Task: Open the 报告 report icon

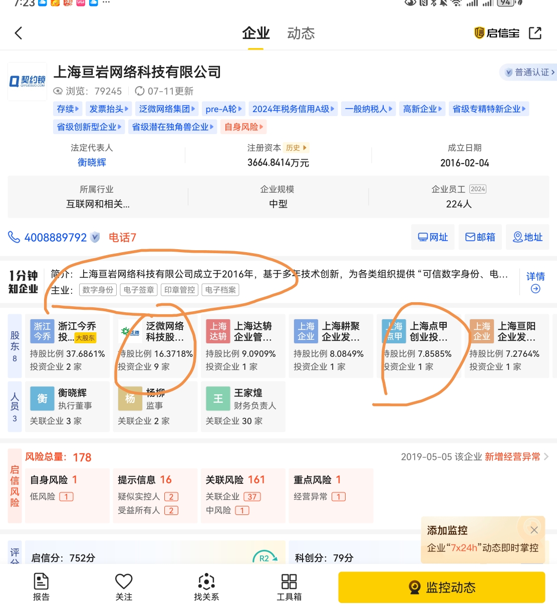Action: click(41, 587)
